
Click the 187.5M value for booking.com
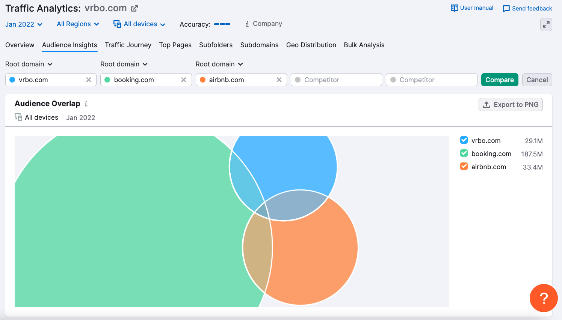pyautogui.click(x=532, y=154)
